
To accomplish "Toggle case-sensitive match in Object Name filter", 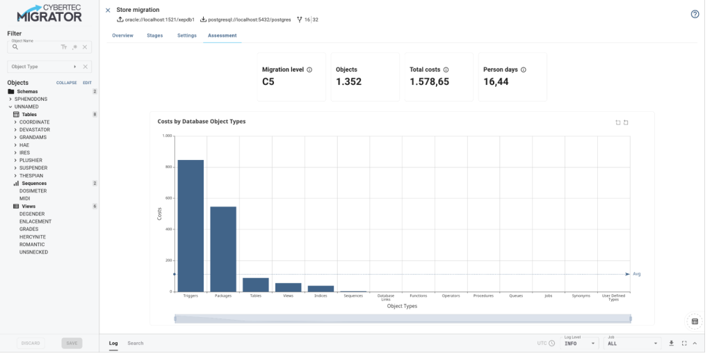I will click(x=64, y=47).
